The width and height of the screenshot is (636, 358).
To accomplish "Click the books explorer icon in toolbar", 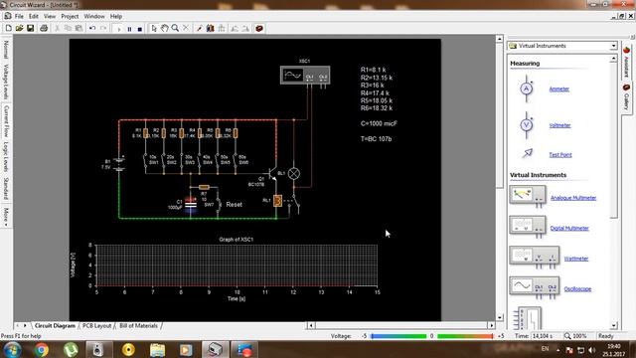I will tap(210, 28).
